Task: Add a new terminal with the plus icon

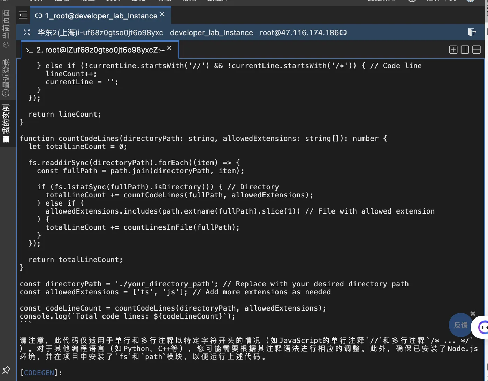Action: tap(453, 50)
